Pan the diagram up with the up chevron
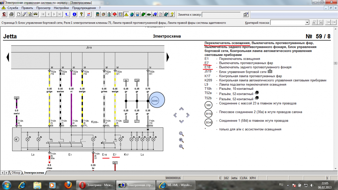The width and height of the screenshot is (338, 190). (x=181, y=109)
